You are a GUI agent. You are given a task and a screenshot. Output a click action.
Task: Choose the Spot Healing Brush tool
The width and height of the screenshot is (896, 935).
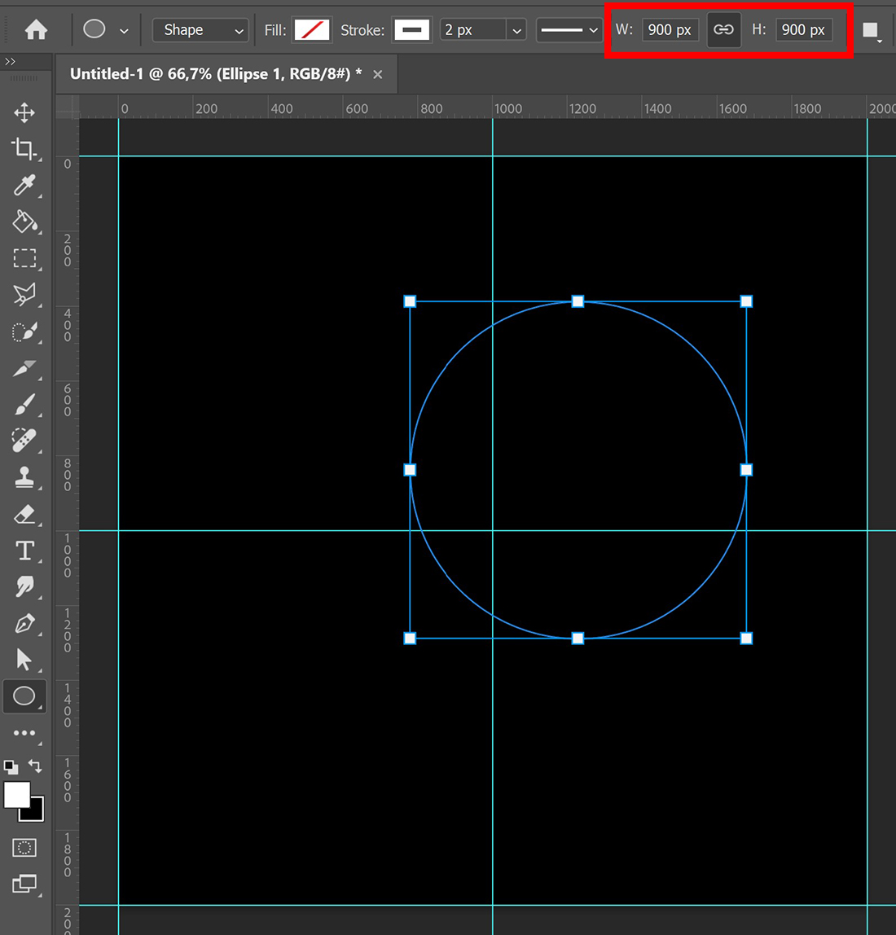pos(24,441)
